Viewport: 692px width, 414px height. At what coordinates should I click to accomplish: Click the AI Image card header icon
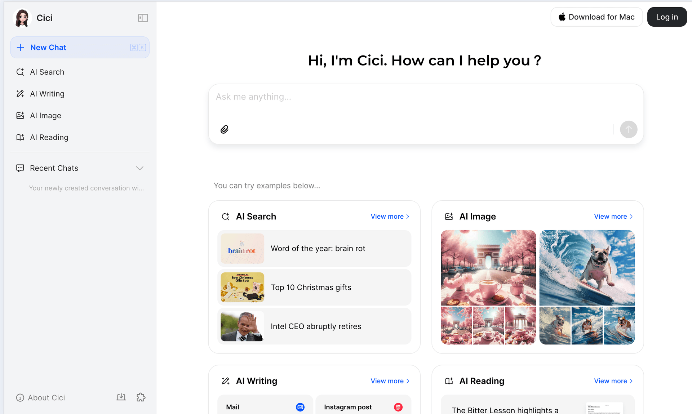pos(449,217)
